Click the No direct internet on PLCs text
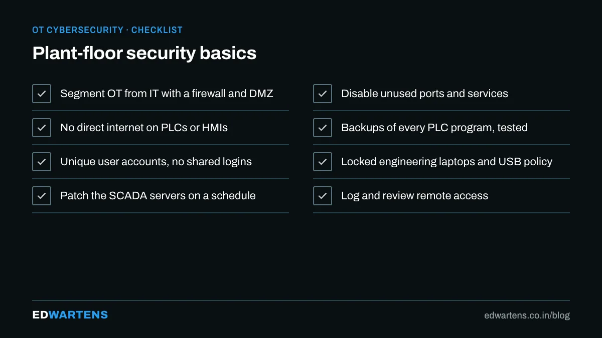 point(144,128)
